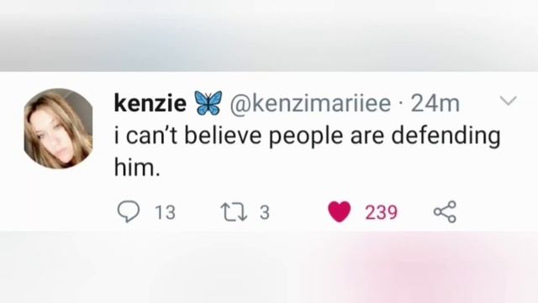The image size is (538, 303).
Task: Open the reply speech bubble icon
Action: pyautogui.click(x=129, y=211)
